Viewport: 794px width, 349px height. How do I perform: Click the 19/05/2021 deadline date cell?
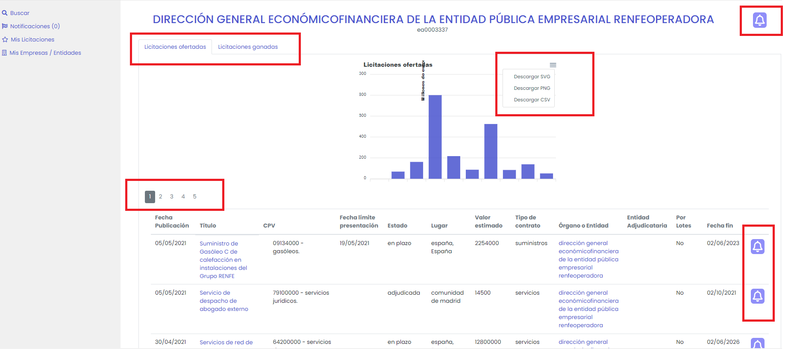pos(354,243)
